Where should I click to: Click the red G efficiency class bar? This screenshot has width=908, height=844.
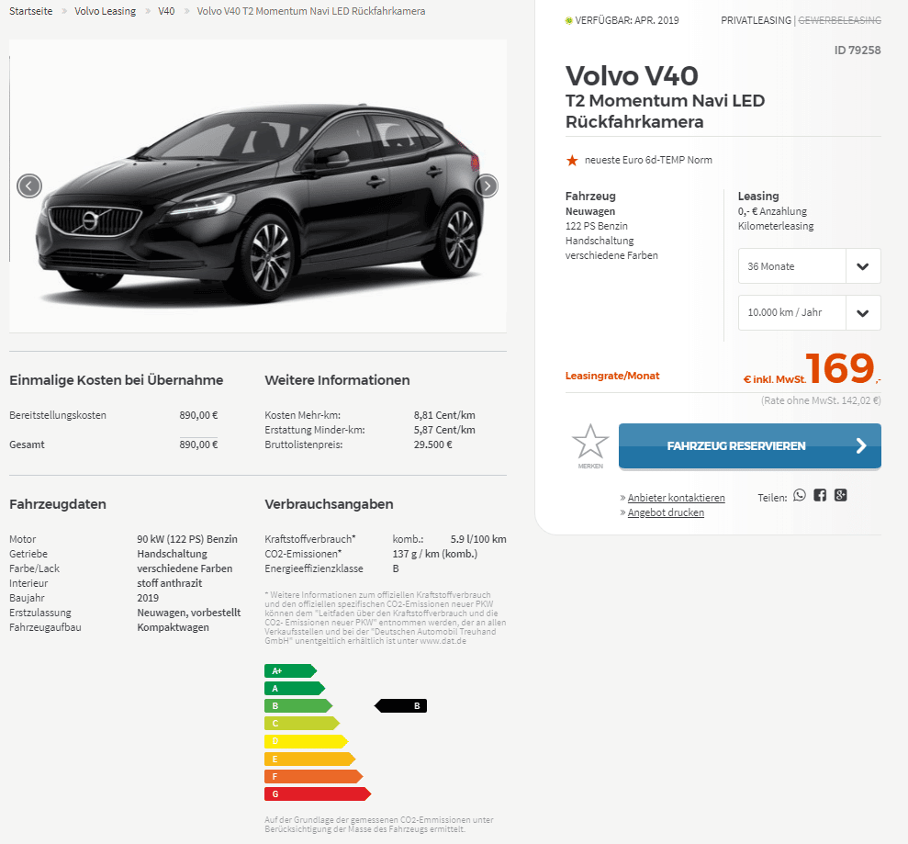click(x=318, y=793)
